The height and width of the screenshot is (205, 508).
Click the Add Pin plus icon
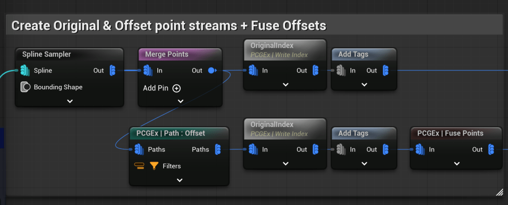pos(176,88)
